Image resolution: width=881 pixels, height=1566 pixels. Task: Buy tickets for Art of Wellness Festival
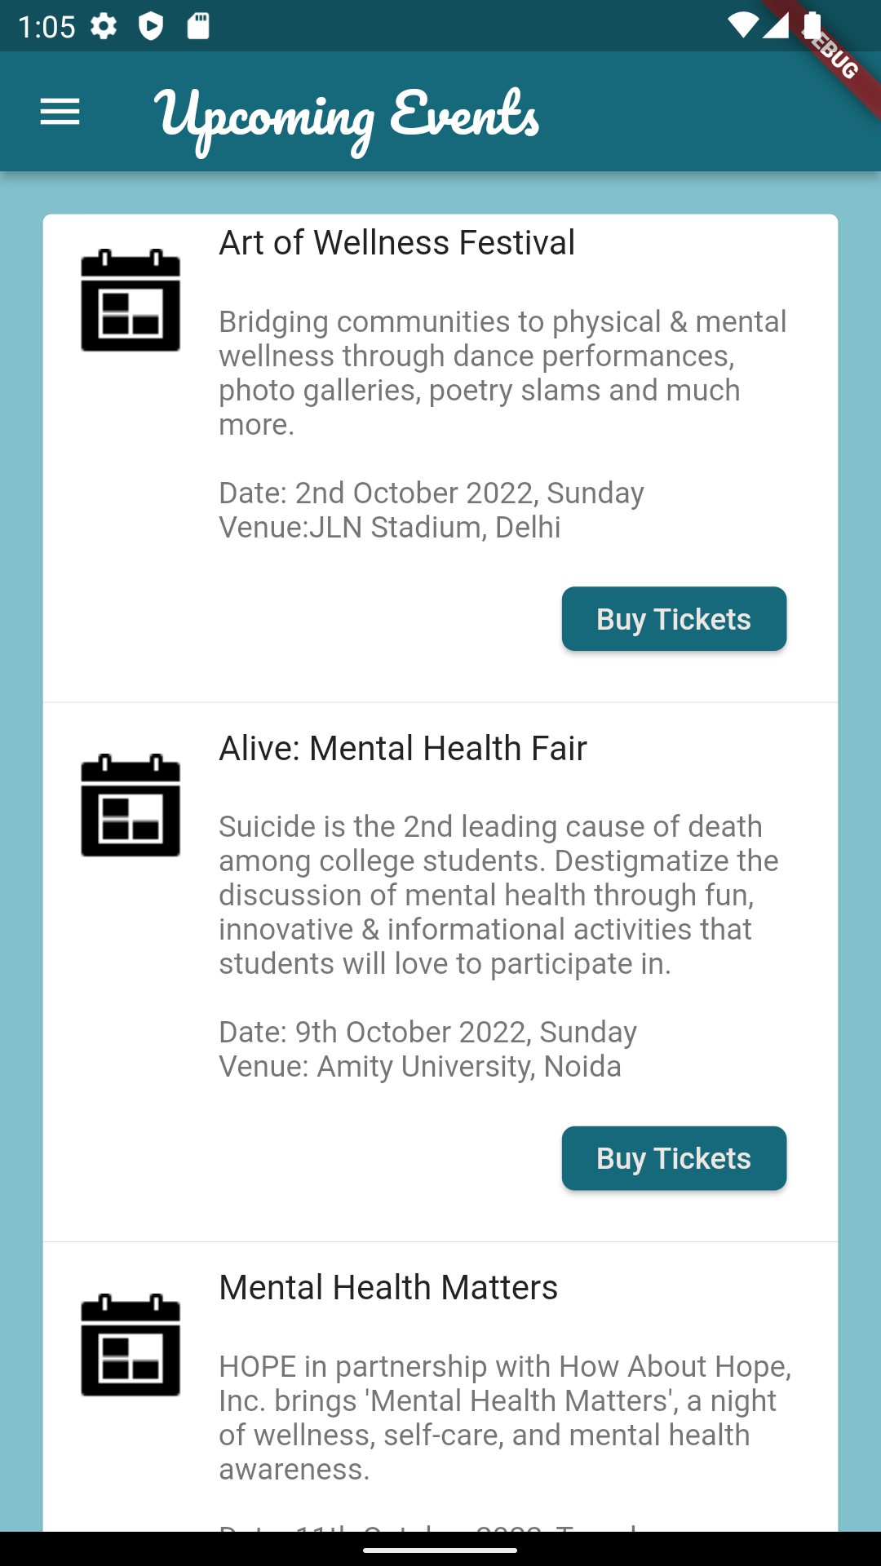[674, 618]
